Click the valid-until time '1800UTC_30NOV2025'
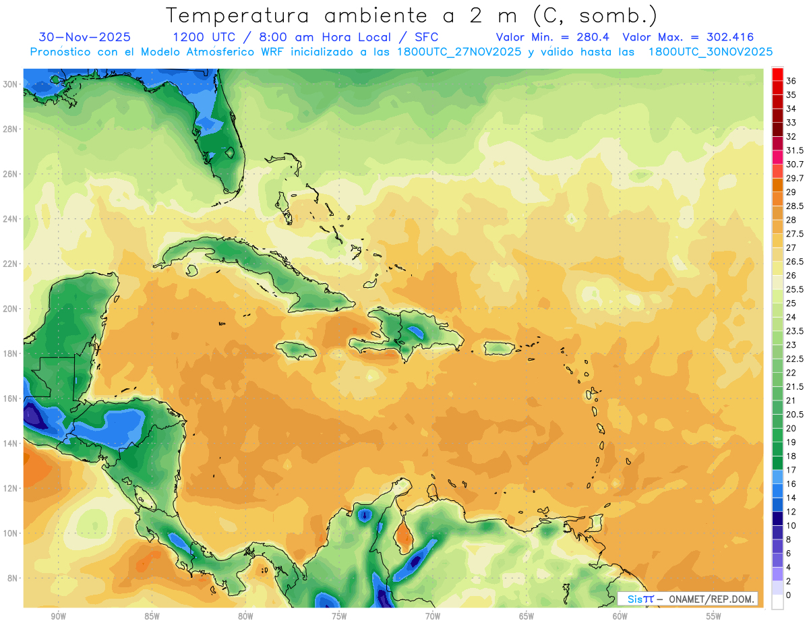Screen dimensions: 809x625 click(710, 52)
